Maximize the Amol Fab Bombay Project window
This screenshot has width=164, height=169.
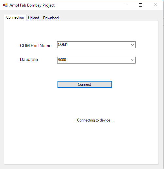tap(140, 5)
